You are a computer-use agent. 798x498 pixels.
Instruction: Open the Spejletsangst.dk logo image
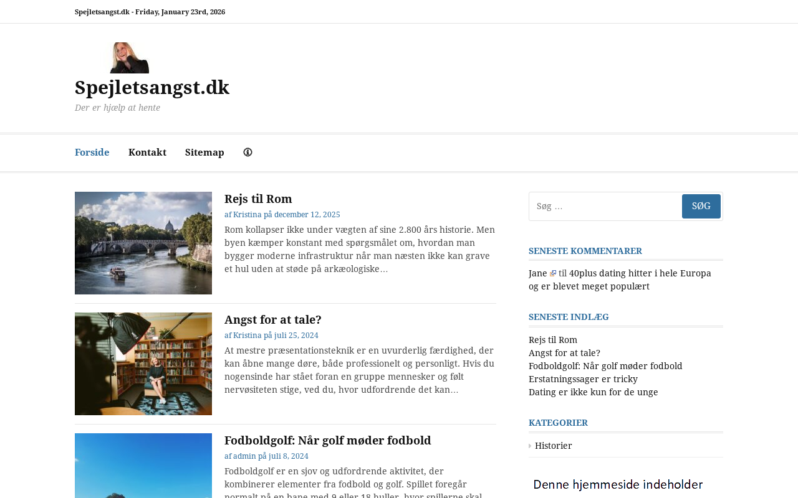click(x=112, y=58)
